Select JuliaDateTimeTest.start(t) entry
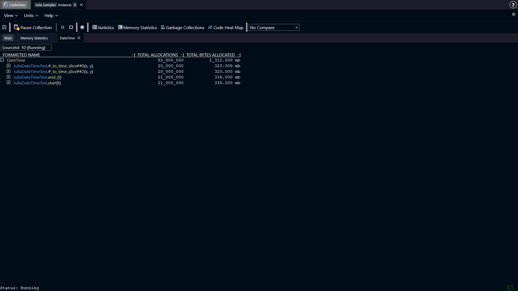 [37, 83]
